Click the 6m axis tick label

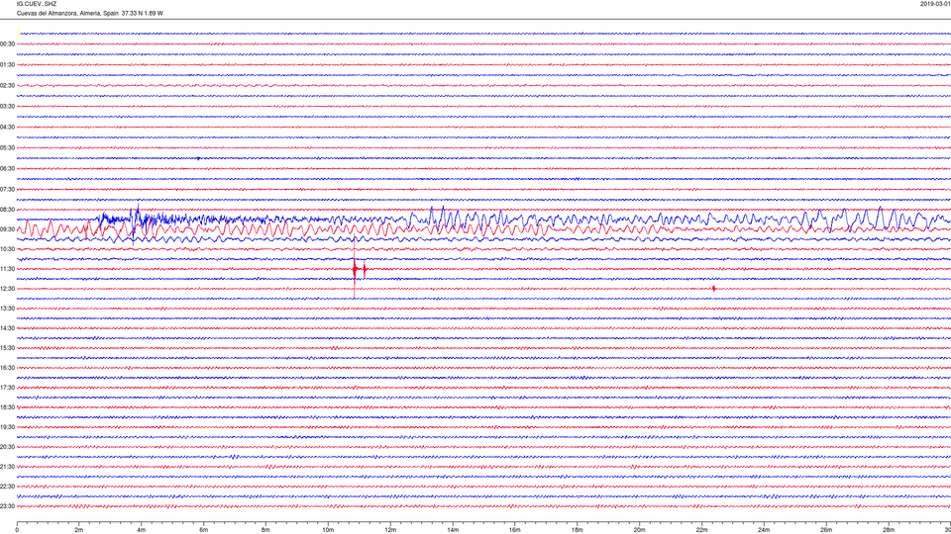204,530
